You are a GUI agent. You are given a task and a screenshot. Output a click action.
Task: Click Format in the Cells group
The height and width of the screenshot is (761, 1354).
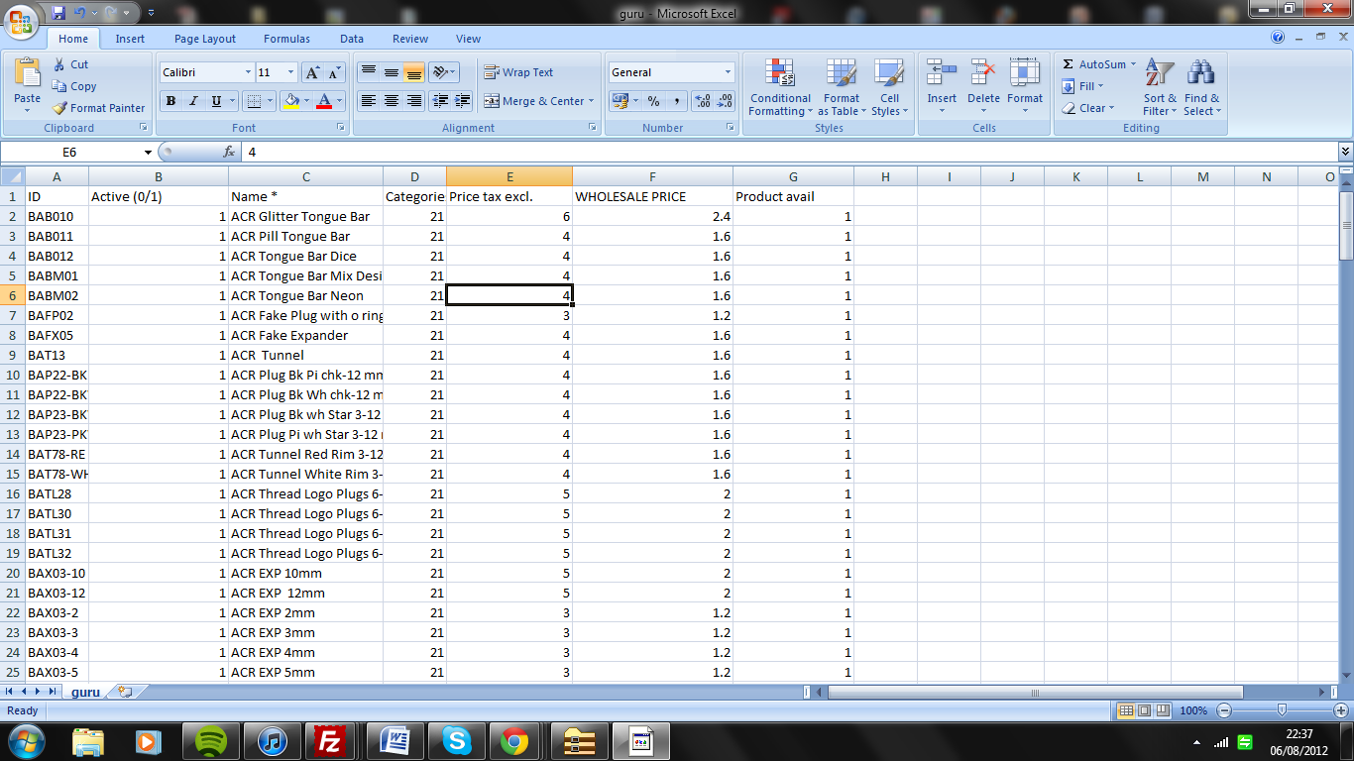pyautogui.click(x=1025, y=87)
